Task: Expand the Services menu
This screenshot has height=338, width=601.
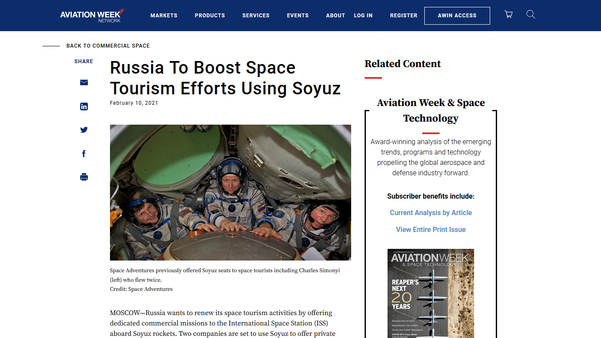Action: coord(256,16)
